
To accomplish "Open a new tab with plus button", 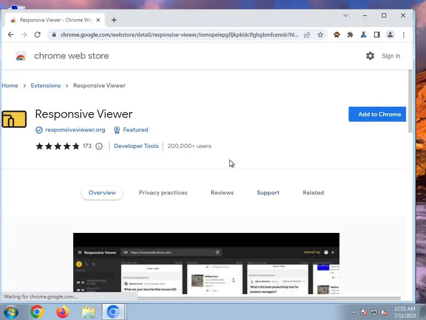I will coord(114,20).
